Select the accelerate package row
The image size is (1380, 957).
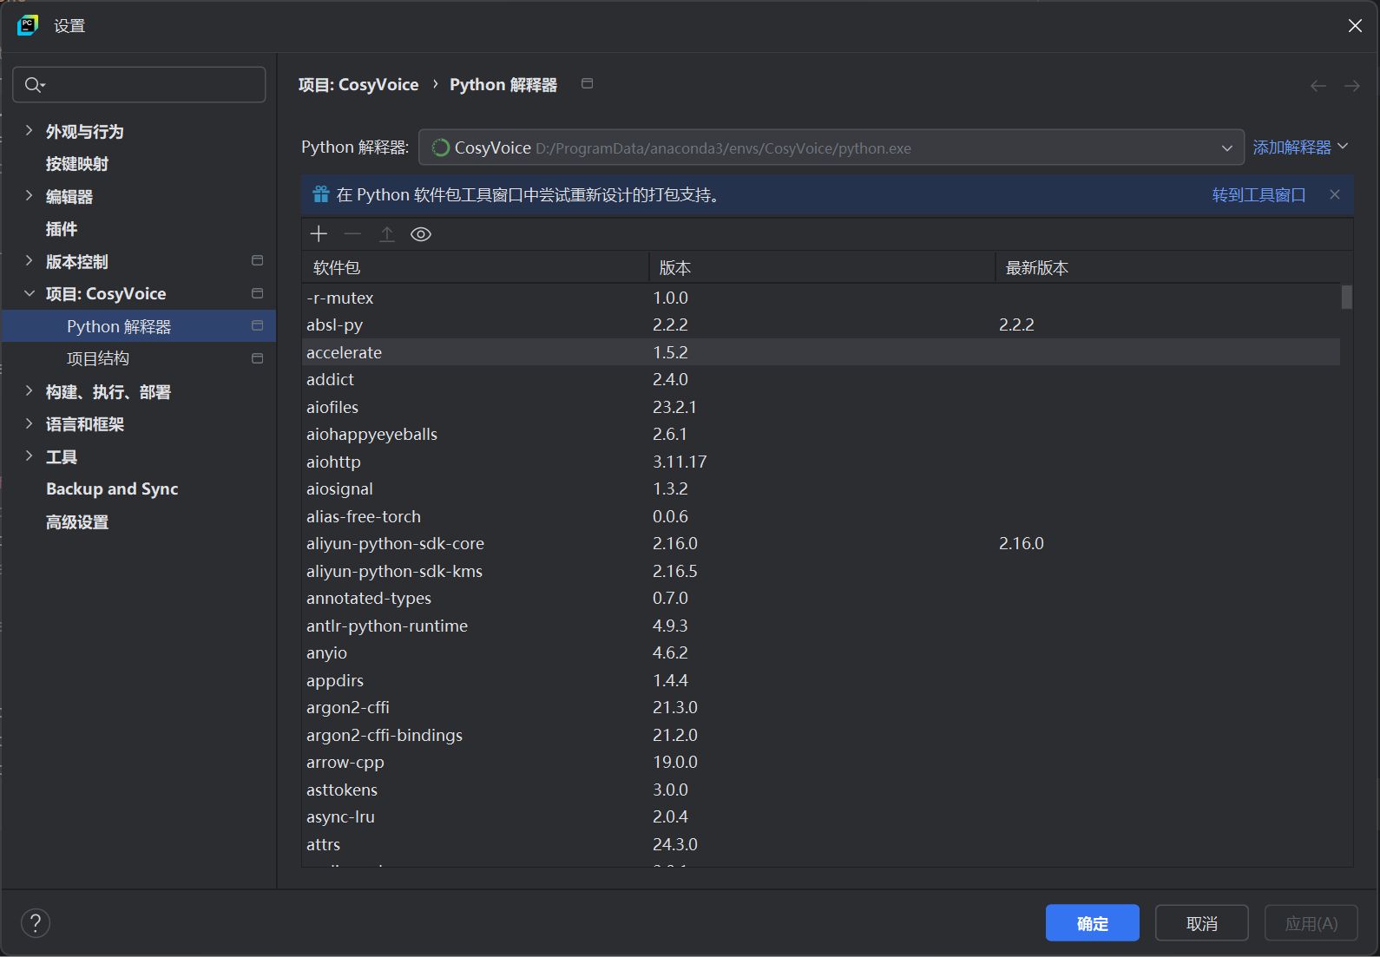click(x=821, y=352)
